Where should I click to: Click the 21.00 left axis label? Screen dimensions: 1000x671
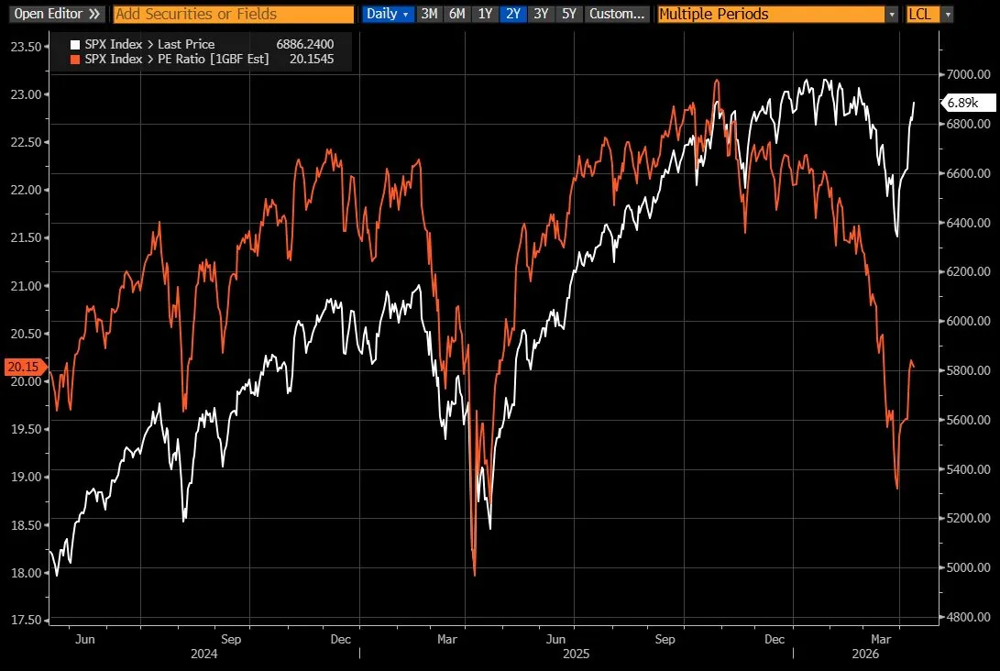[x=27, y=286]
